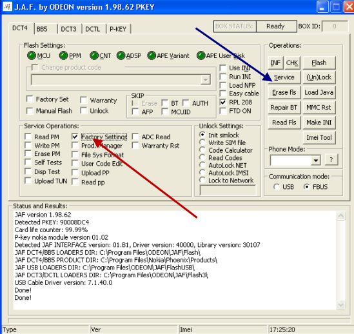Click the Erase fls button
The width and height of the screenshot is (354, 334).
point(284,92)
